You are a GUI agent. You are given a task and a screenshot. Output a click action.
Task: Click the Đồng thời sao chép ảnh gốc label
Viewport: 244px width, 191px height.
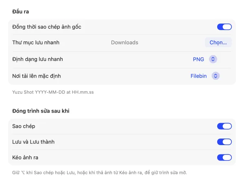[47, 27]
